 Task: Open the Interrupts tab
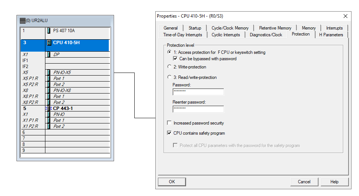334,28
